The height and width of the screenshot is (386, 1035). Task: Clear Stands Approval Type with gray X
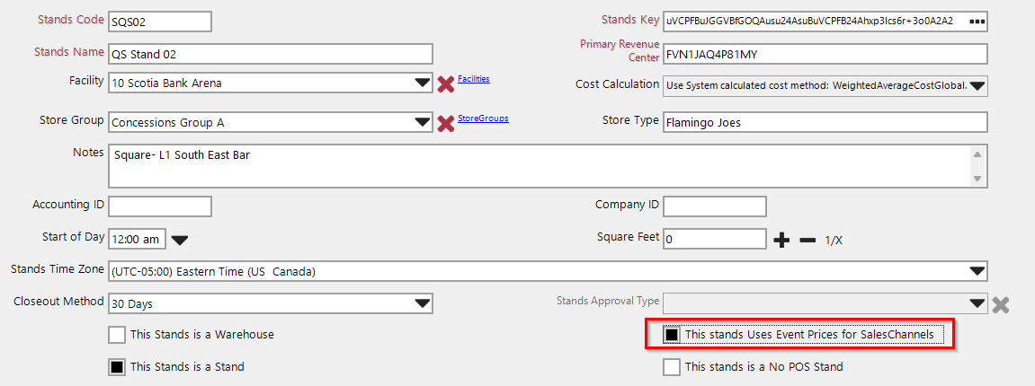coord(1000,304)
